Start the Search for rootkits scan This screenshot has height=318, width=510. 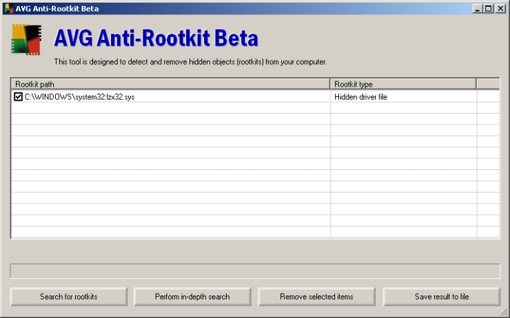click(x=68, y=297)
